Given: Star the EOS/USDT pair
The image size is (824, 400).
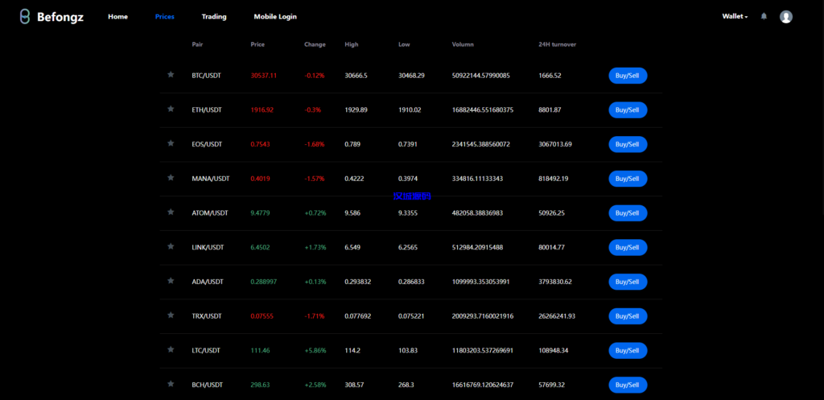Looking at the screenshot, I should [x=171, y=143].
